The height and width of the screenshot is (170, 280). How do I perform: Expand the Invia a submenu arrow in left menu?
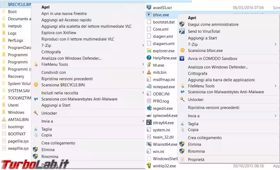point(143,121)
